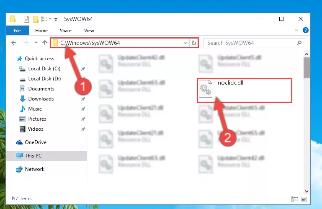The width and height of the screenshot is (322, 209).
Task: Click the pin icon beside Videos
Action: pos(83,129)
